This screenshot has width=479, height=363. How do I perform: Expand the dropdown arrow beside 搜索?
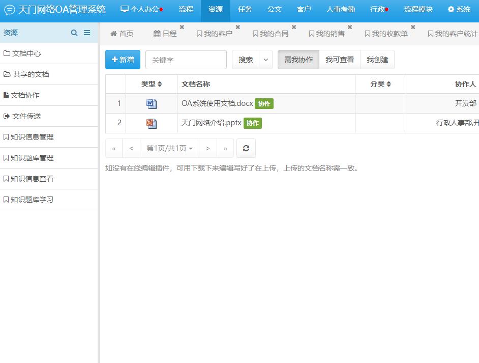(x=265, y=60)
